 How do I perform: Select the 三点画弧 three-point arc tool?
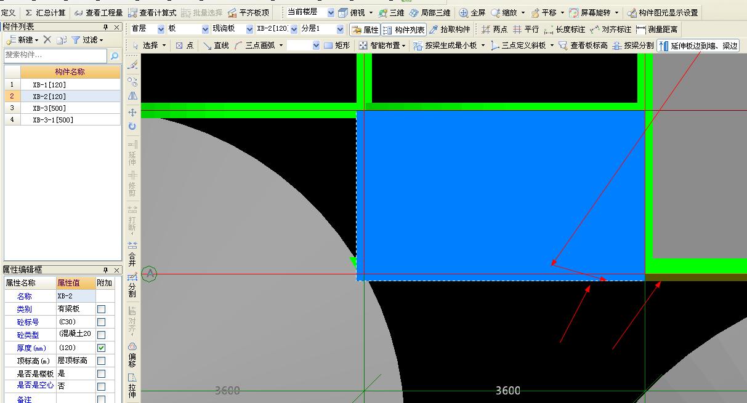pyautogui.click(x=255, y=46)
